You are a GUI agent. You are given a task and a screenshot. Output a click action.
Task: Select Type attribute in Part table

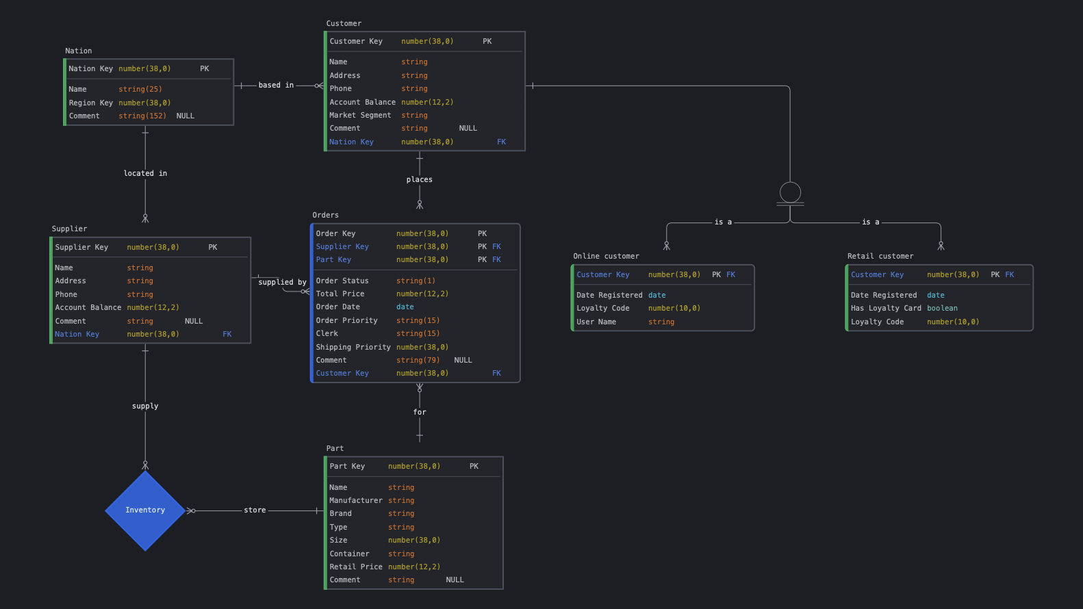tap(414, 528)
